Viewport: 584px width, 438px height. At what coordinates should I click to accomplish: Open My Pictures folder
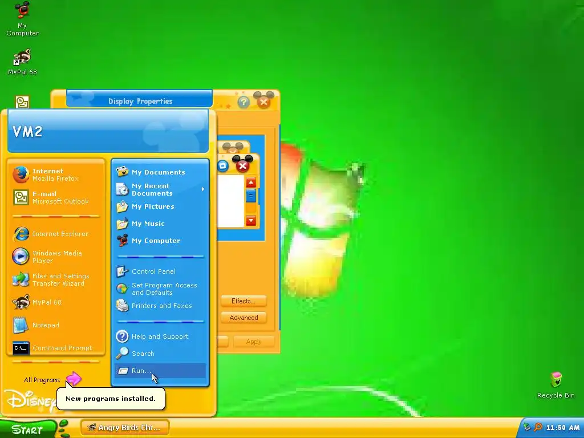coord(160,206)
